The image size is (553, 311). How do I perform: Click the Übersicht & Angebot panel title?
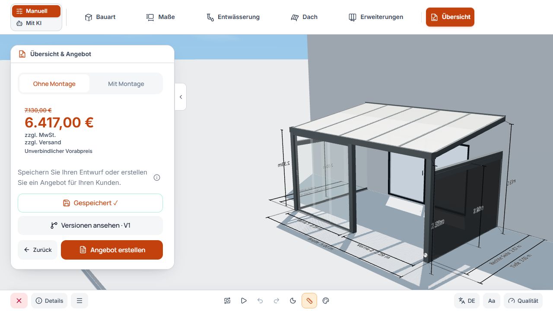tap(60, 54)
